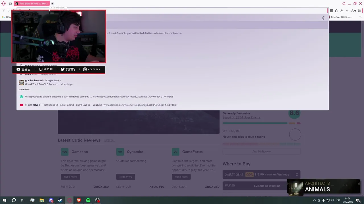The height and width of the screenshot is (204, 364).
Task: Click the YouTube red favicon in history
Action: (x=21, y=105)
